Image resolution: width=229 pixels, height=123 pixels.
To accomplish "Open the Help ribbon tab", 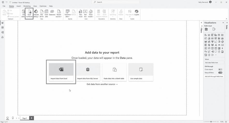I will coord(51,6).
